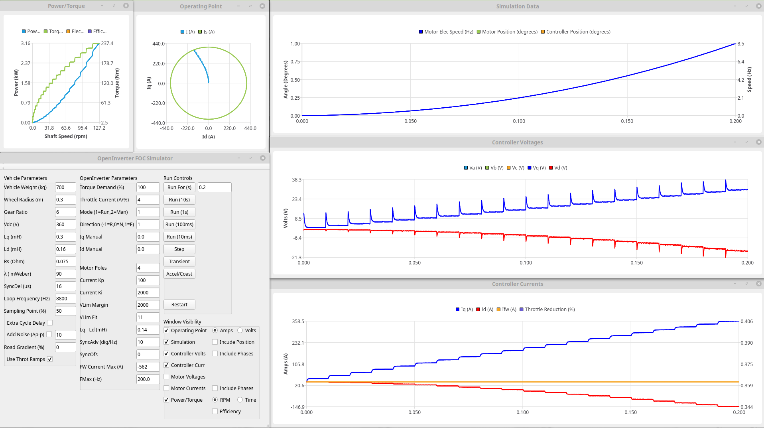Select the Time radio option

240,400
